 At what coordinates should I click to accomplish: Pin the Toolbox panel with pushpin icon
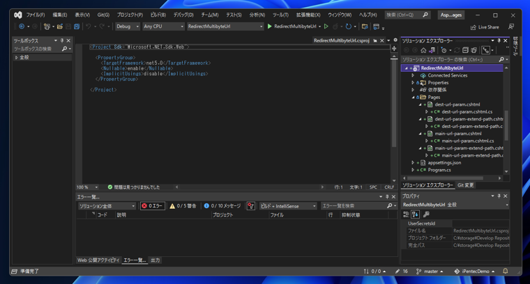pyautogui.click(x=62, y=40)
